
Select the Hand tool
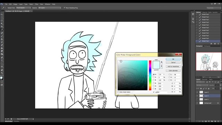point(2,70)
